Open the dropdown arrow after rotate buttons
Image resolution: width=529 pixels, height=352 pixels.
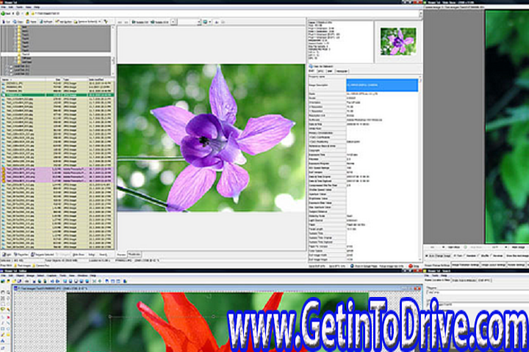(x=173, y=22)
